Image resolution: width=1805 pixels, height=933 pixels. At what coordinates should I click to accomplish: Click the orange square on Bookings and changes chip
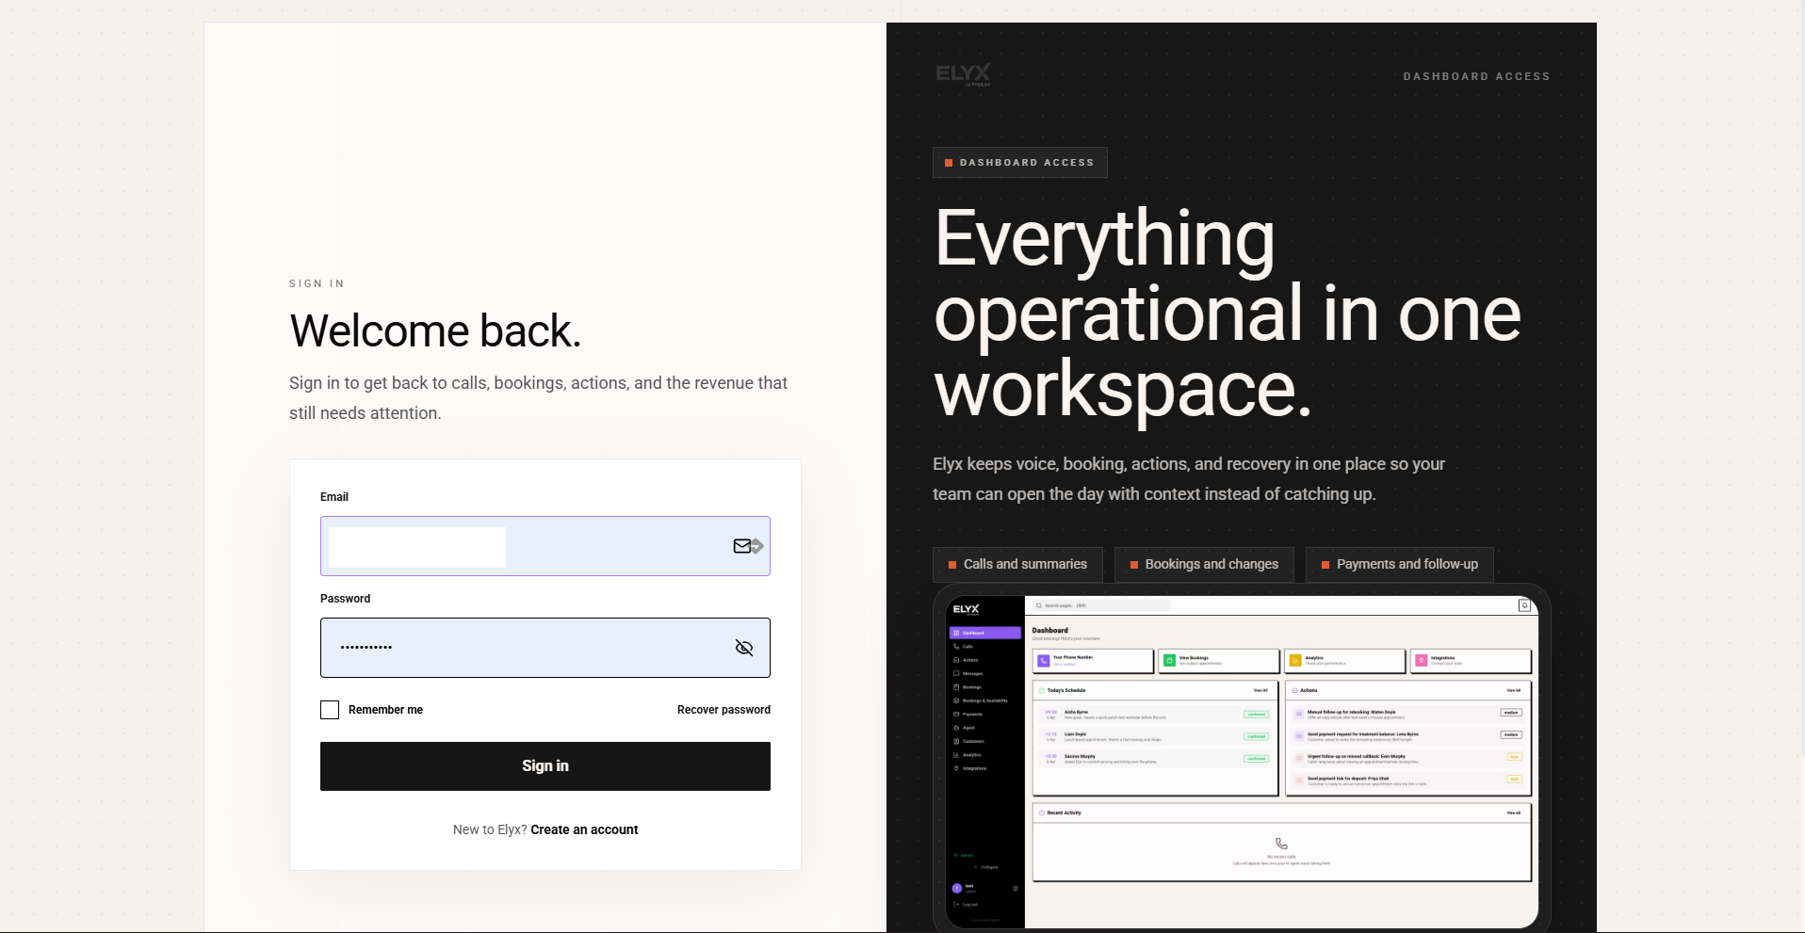1134,565
